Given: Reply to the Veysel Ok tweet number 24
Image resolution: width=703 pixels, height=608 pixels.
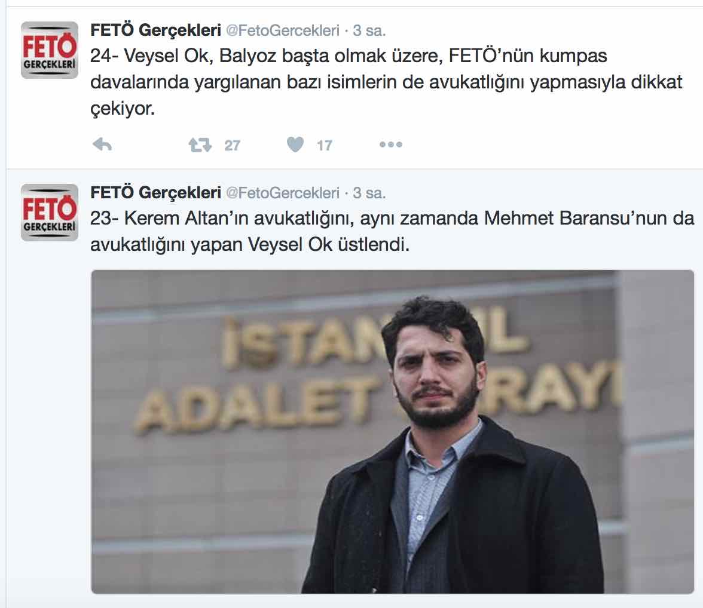Looking at the screenshot, I should coord(102,145).
